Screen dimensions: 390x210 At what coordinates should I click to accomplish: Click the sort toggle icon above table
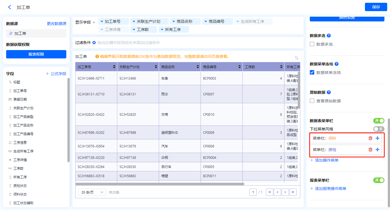coord(296,58)
